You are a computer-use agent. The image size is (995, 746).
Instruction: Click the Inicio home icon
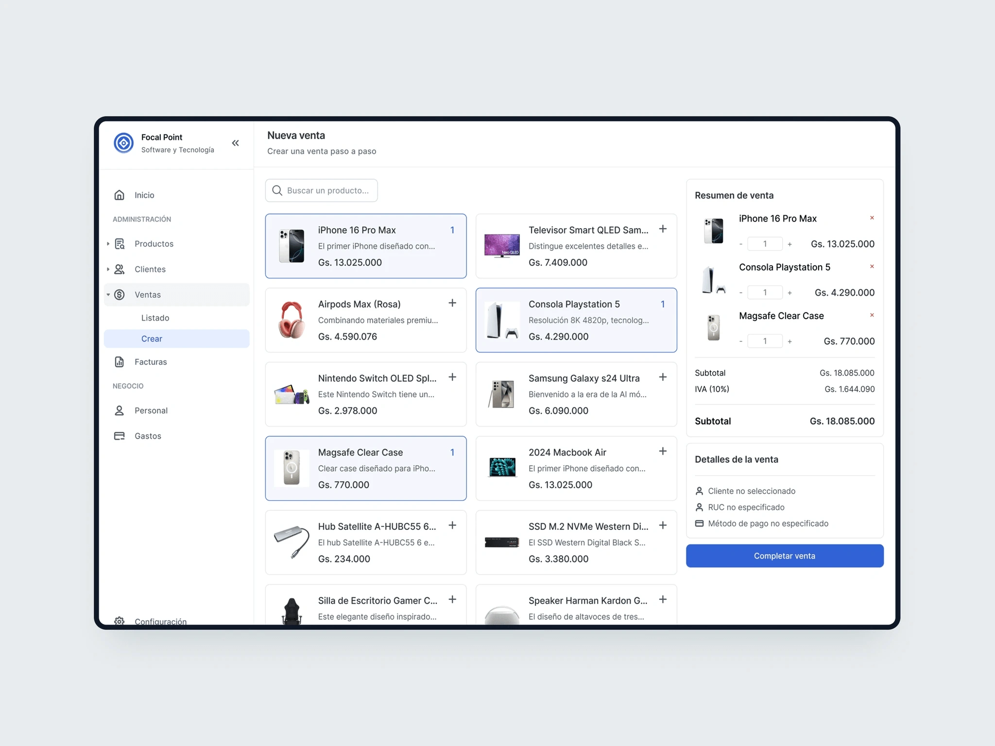tap(119, 195)
